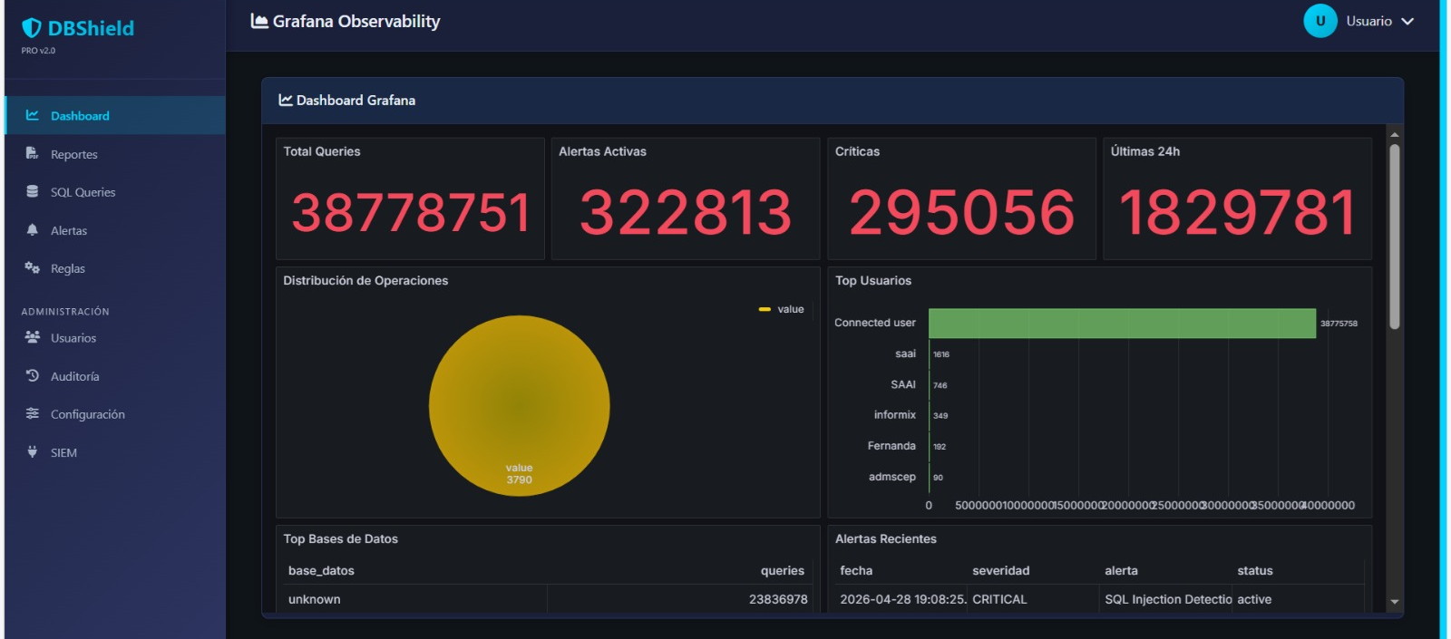Open the Usuarios administration item
The width and height of the screenshot is (1451, 639).
pos(115,338)
